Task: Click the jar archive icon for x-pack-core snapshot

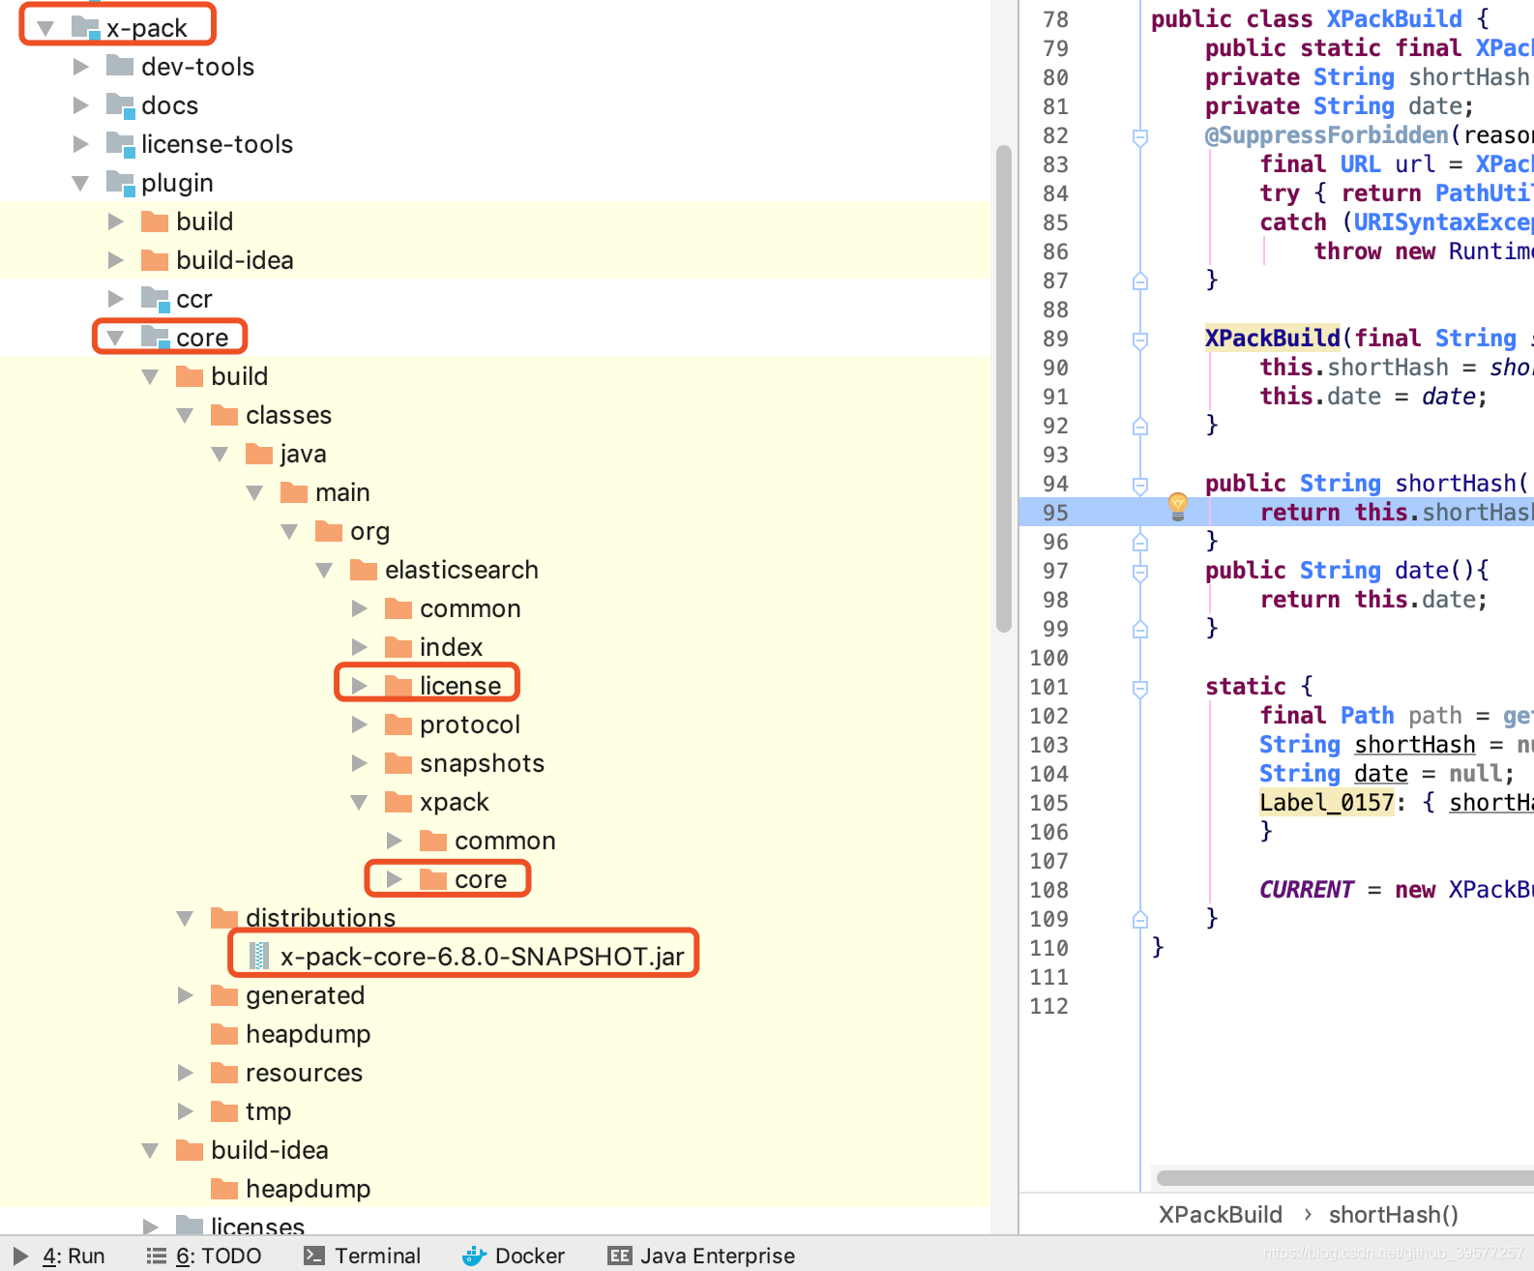Action: point(258,957)
